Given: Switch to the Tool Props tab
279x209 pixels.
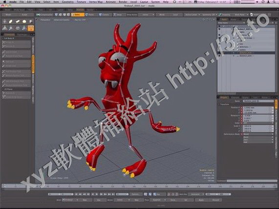Looking at the screenshot, I should 22,35.
